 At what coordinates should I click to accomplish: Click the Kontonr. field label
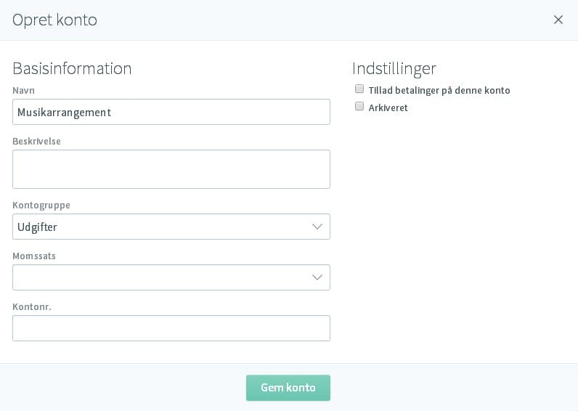32,306
